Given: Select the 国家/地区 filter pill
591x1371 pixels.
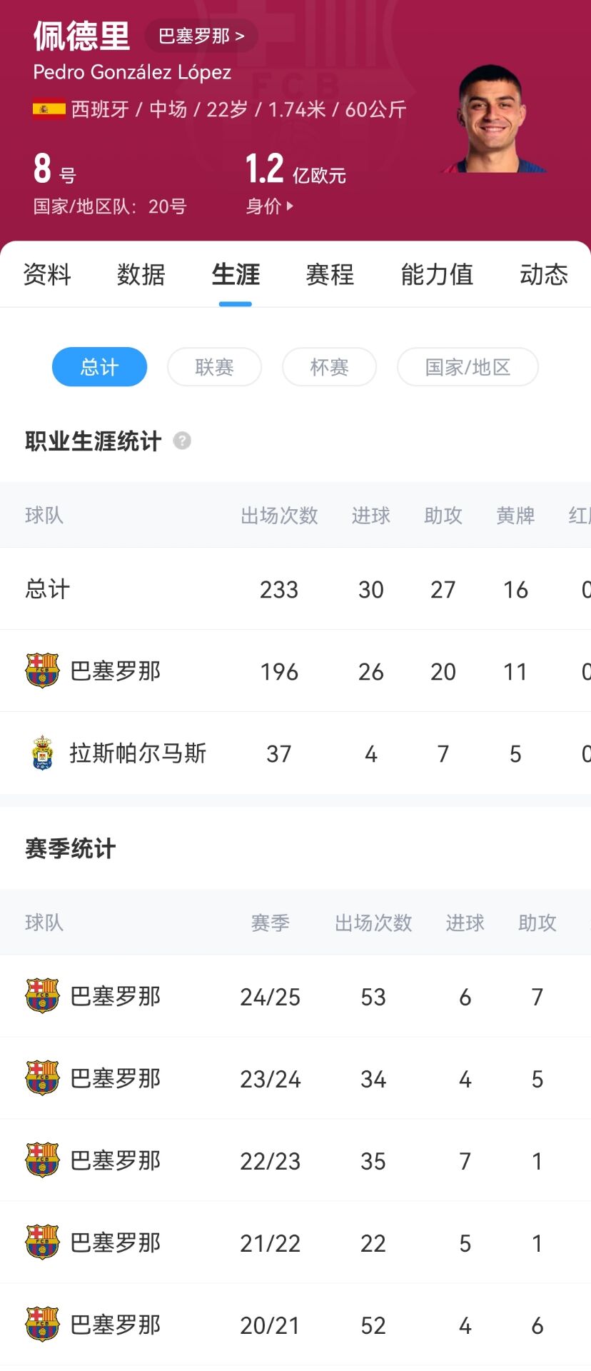Looking at the screenshot, I should [x=468, y=367].
